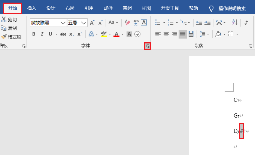Apply red font color
This screenshot has height=155, width=255.
pyautogui.click(x=116, y=34)
